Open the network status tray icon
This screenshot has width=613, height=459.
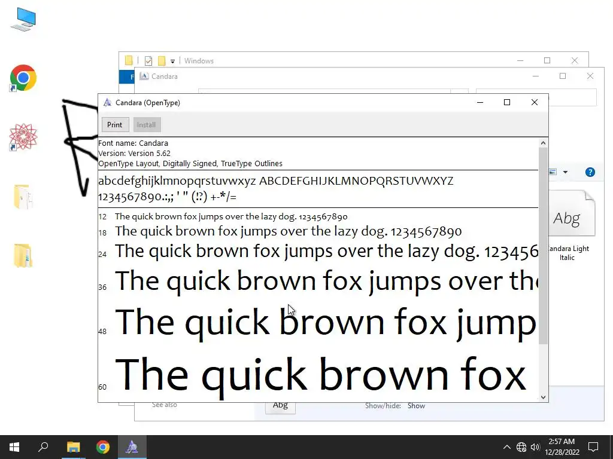(521, 447)
